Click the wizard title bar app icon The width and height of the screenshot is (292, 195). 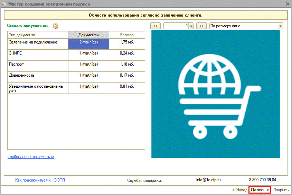point(4,4)
